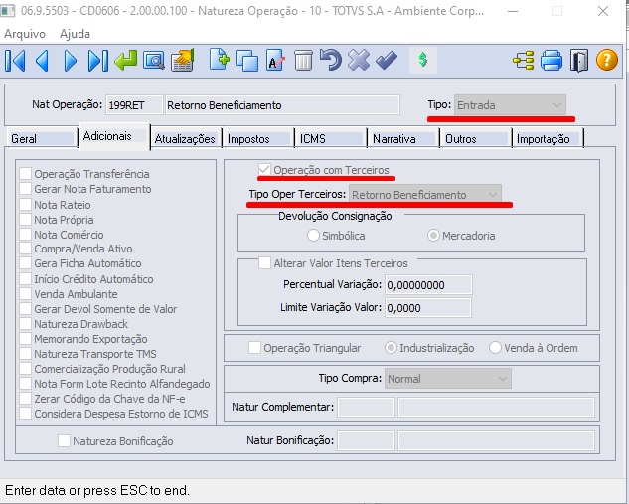Click the application icon in title bar

8,11
